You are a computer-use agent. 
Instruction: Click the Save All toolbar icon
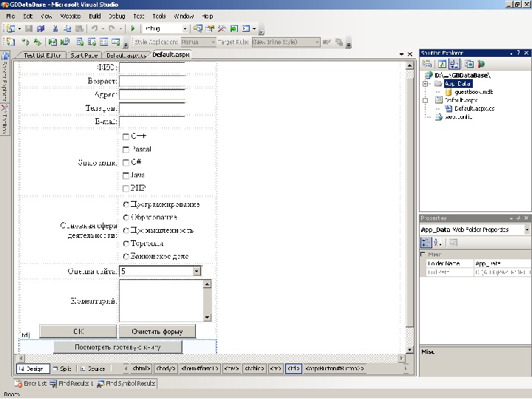41,29
